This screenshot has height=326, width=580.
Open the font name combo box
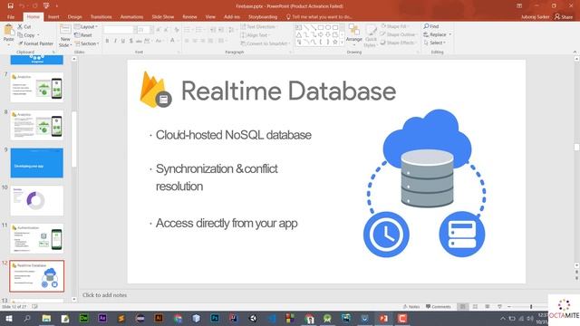click(120, 30)
